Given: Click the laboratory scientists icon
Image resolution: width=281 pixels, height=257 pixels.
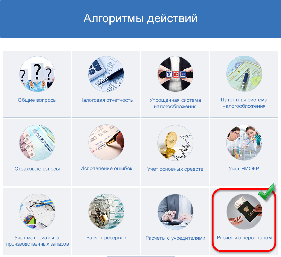Looking at the screenshot, I should click(x=244, y=143).
